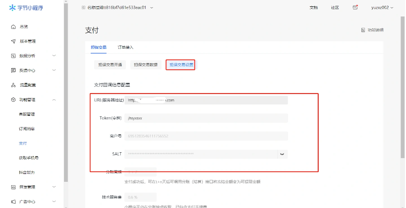Click the 广告中心 megaphone icon
This screenshot has width=406, height=208.
pos(14,202)
